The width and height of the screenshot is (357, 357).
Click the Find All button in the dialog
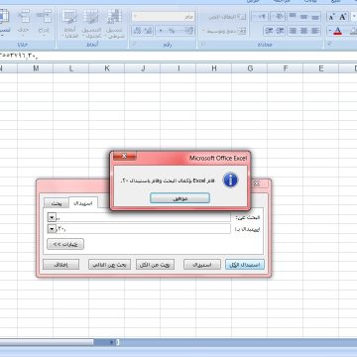tap(155, 265)
